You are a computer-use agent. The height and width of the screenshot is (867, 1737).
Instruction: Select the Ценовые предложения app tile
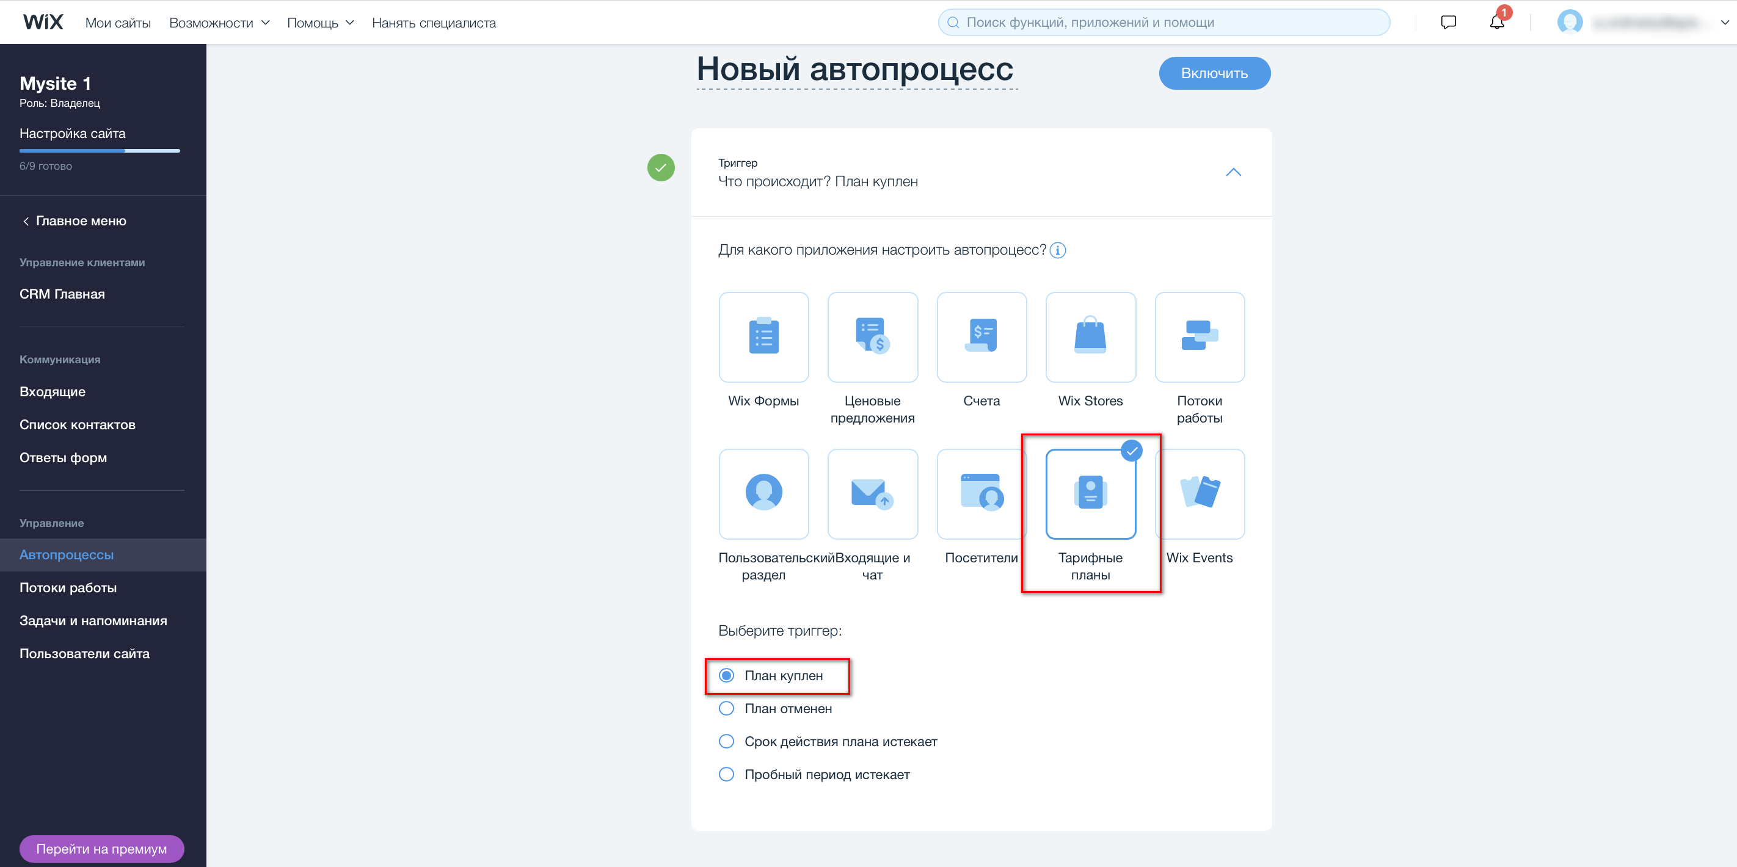pyautogui.click(x=873, y=337)
